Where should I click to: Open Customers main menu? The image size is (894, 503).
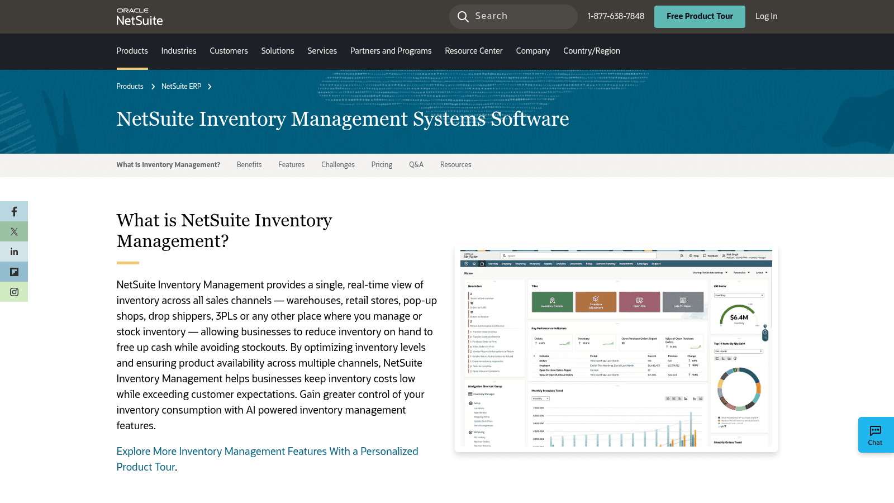point(229,51)
